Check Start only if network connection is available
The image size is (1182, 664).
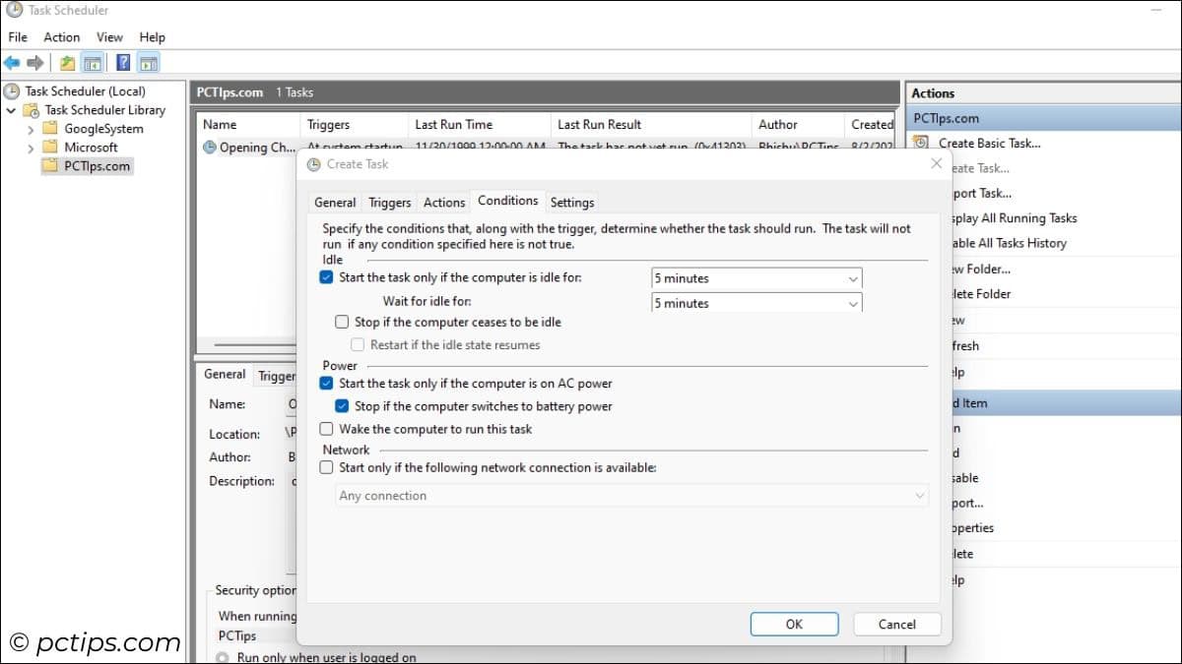326,468
